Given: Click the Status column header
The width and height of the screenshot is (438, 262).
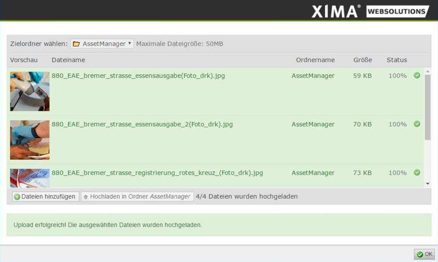Looking at the screenshot, I should (396, 60).
